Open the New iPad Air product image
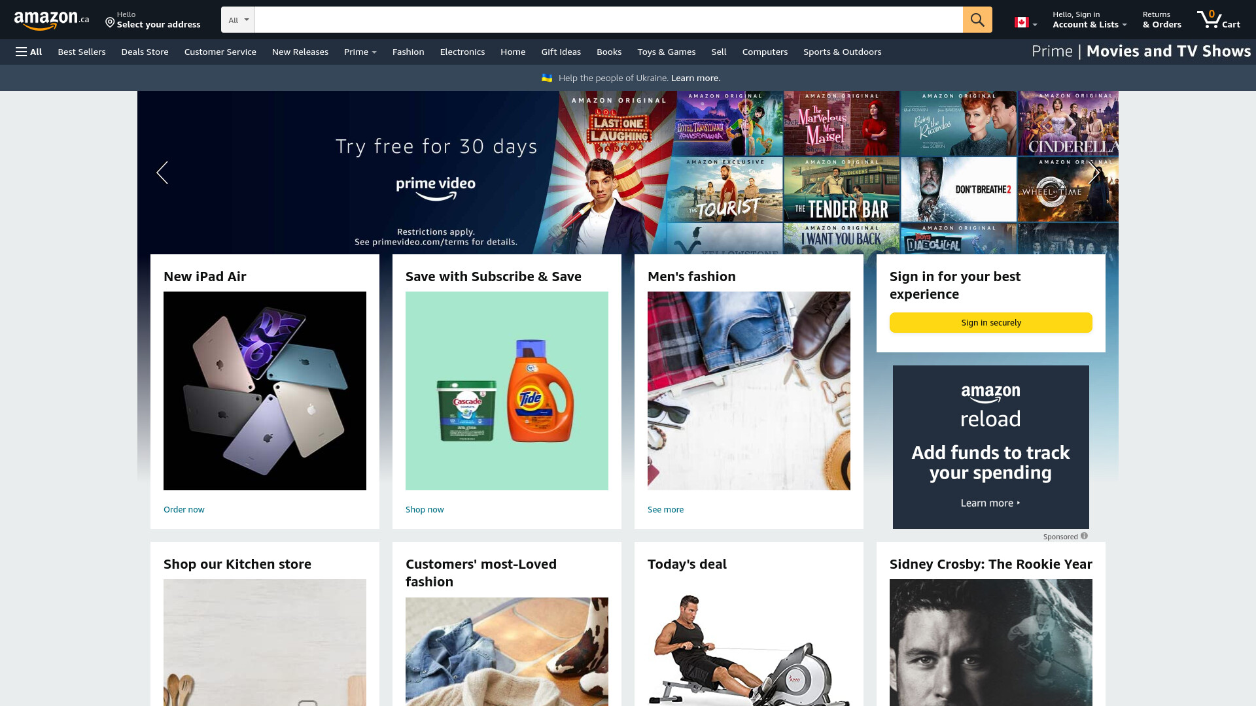The height and width of the screenshot is (706, 1256). [x=265, y=391]
